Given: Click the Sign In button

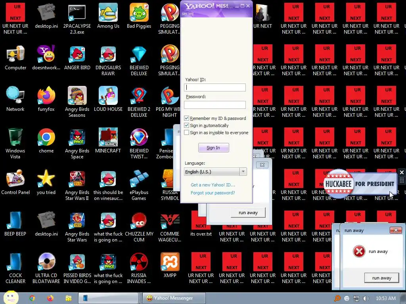Looking at the screenshot, I should (x=214, y=148).
